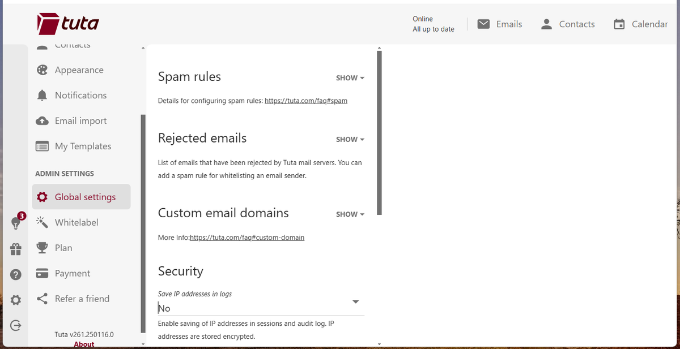This screenshot has height=349, width=680.
Task: Open the Tuta Emails section
Action: (x=499, y=24)
